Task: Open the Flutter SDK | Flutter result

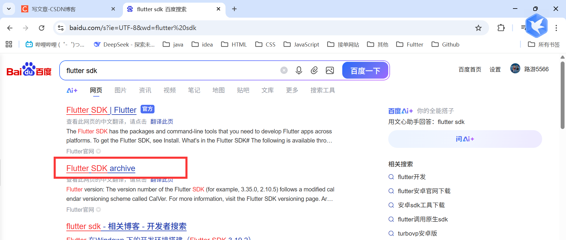Action: click(101, 110)
